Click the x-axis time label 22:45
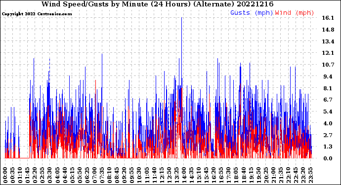 [296, 175]
